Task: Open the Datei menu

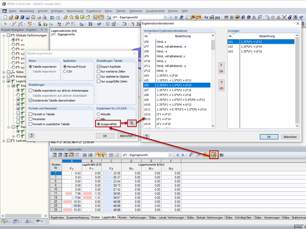Action: [x=12, y=11]
